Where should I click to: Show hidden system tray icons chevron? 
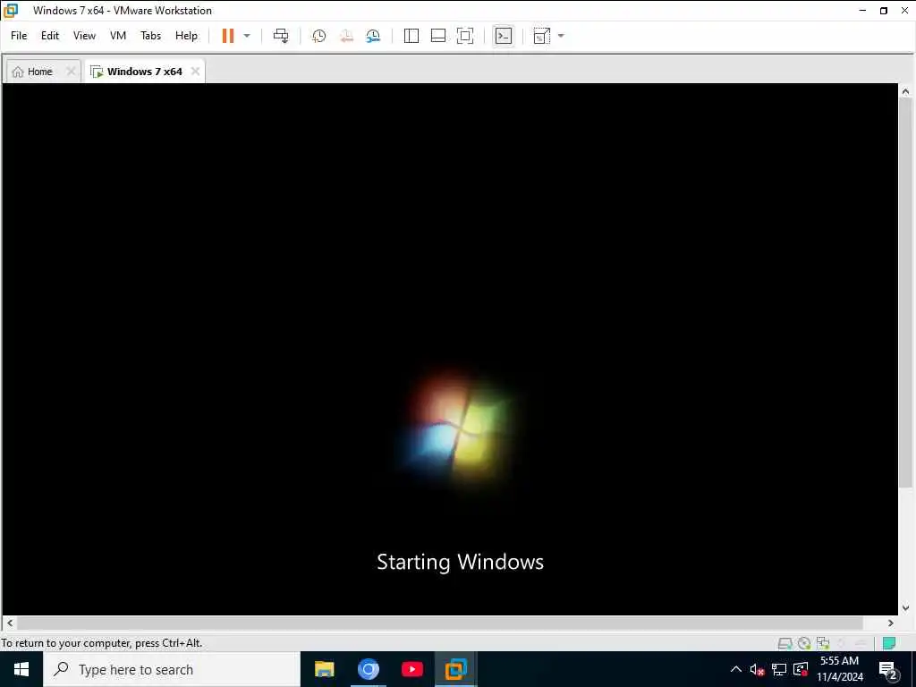pos(736,669)
